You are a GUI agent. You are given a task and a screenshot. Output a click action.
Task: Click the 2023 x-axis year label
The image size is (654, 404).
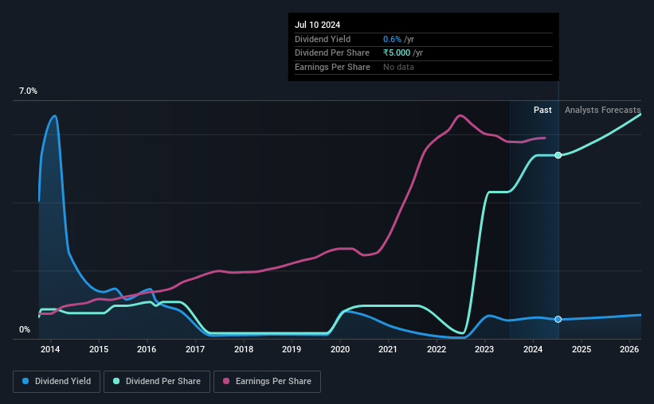484,349
